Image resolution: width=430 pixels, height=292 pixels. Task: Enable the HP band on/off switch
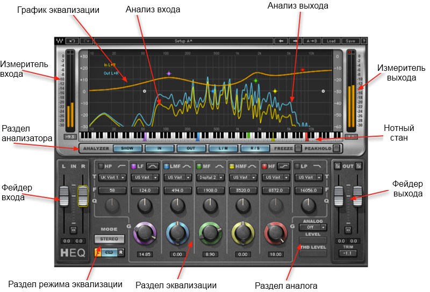tap(101, 166)
